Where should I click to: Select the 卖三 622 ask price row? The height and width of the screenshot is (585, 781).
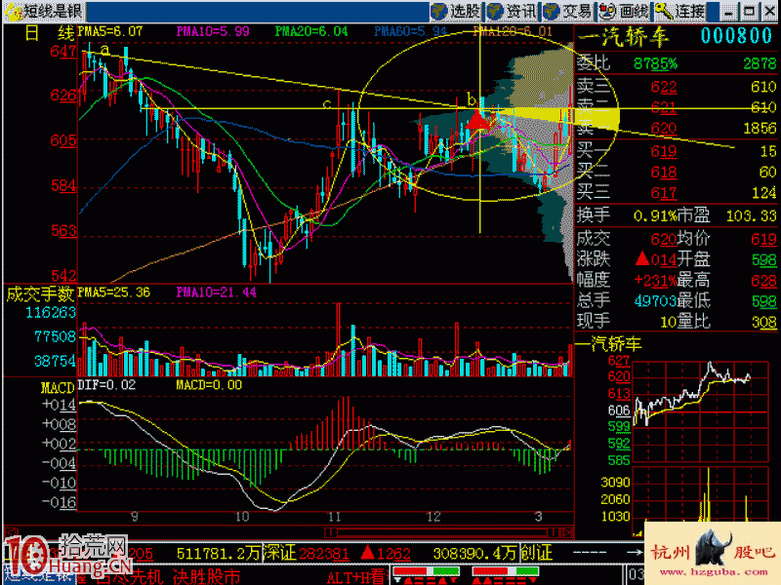676,87
